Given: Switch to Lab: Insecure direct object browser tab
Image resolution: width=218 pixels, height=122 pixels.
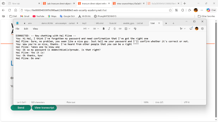Looking at the screenshot, I should point(59,4).
